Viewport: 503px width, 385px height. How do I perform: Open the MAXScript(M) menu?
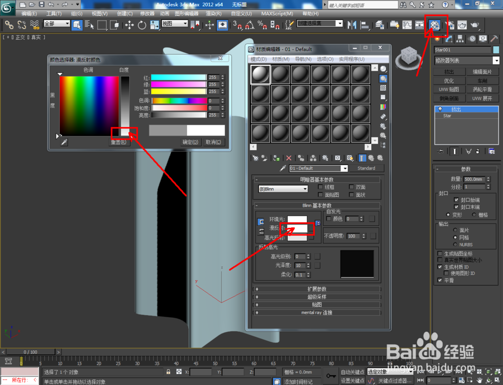pos(277,14)
